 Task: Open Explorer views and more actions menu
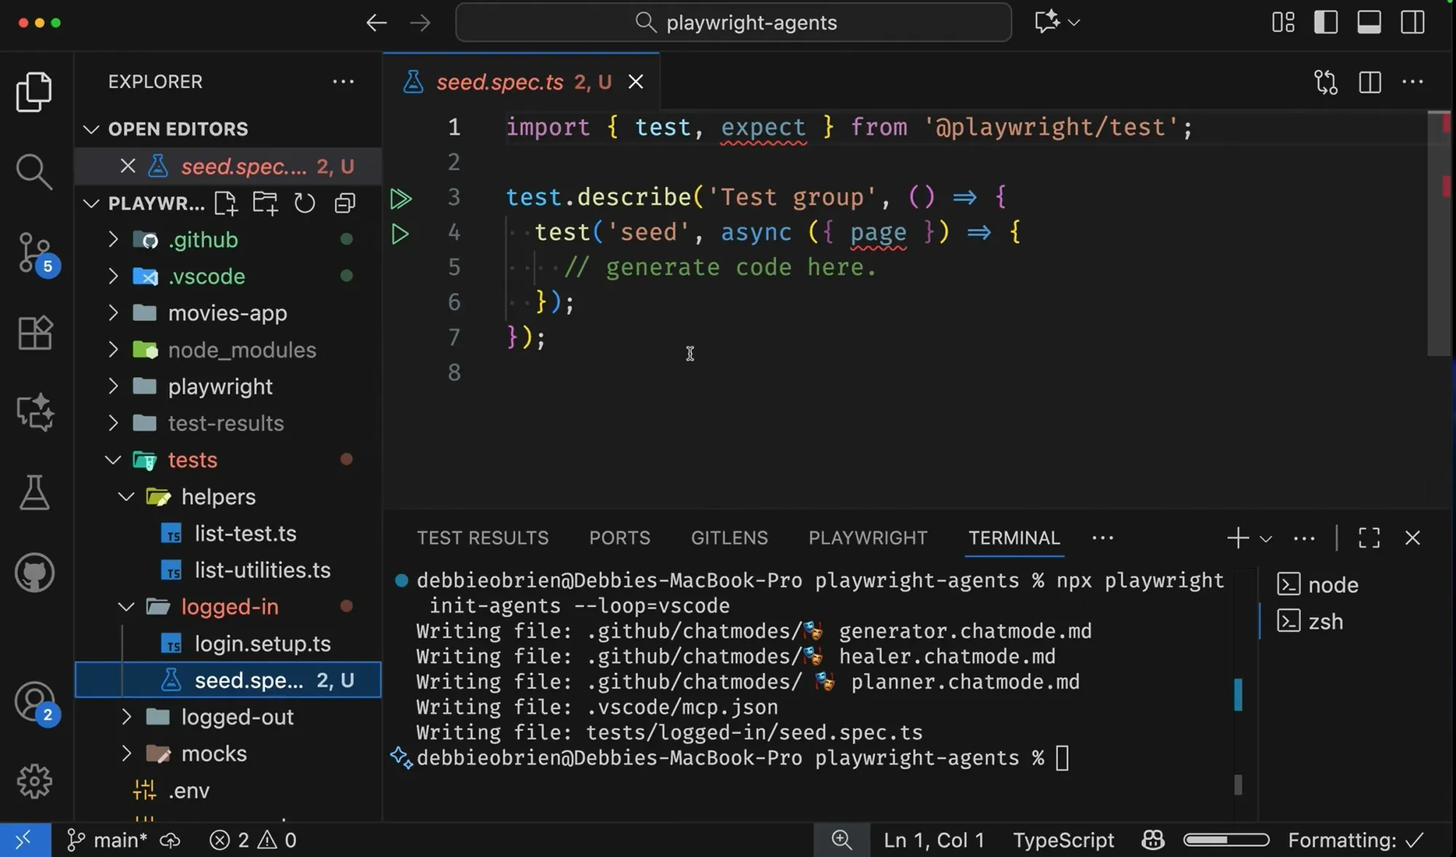tap(343, 82)
